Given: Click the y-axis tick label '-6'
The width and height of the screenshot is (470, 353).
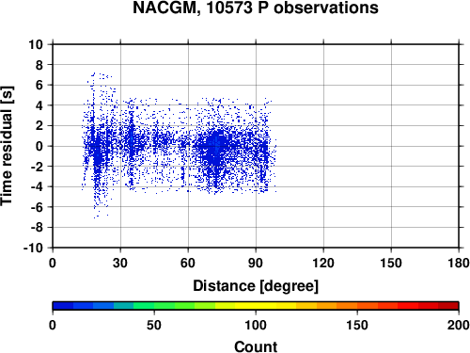Looking at the screenshot, I should [37, 207].
